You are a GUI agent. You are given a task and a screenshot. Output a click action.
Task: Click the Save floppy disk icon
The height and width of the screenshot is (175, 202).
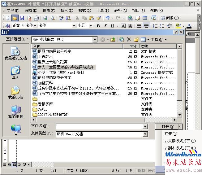point(22,18)
